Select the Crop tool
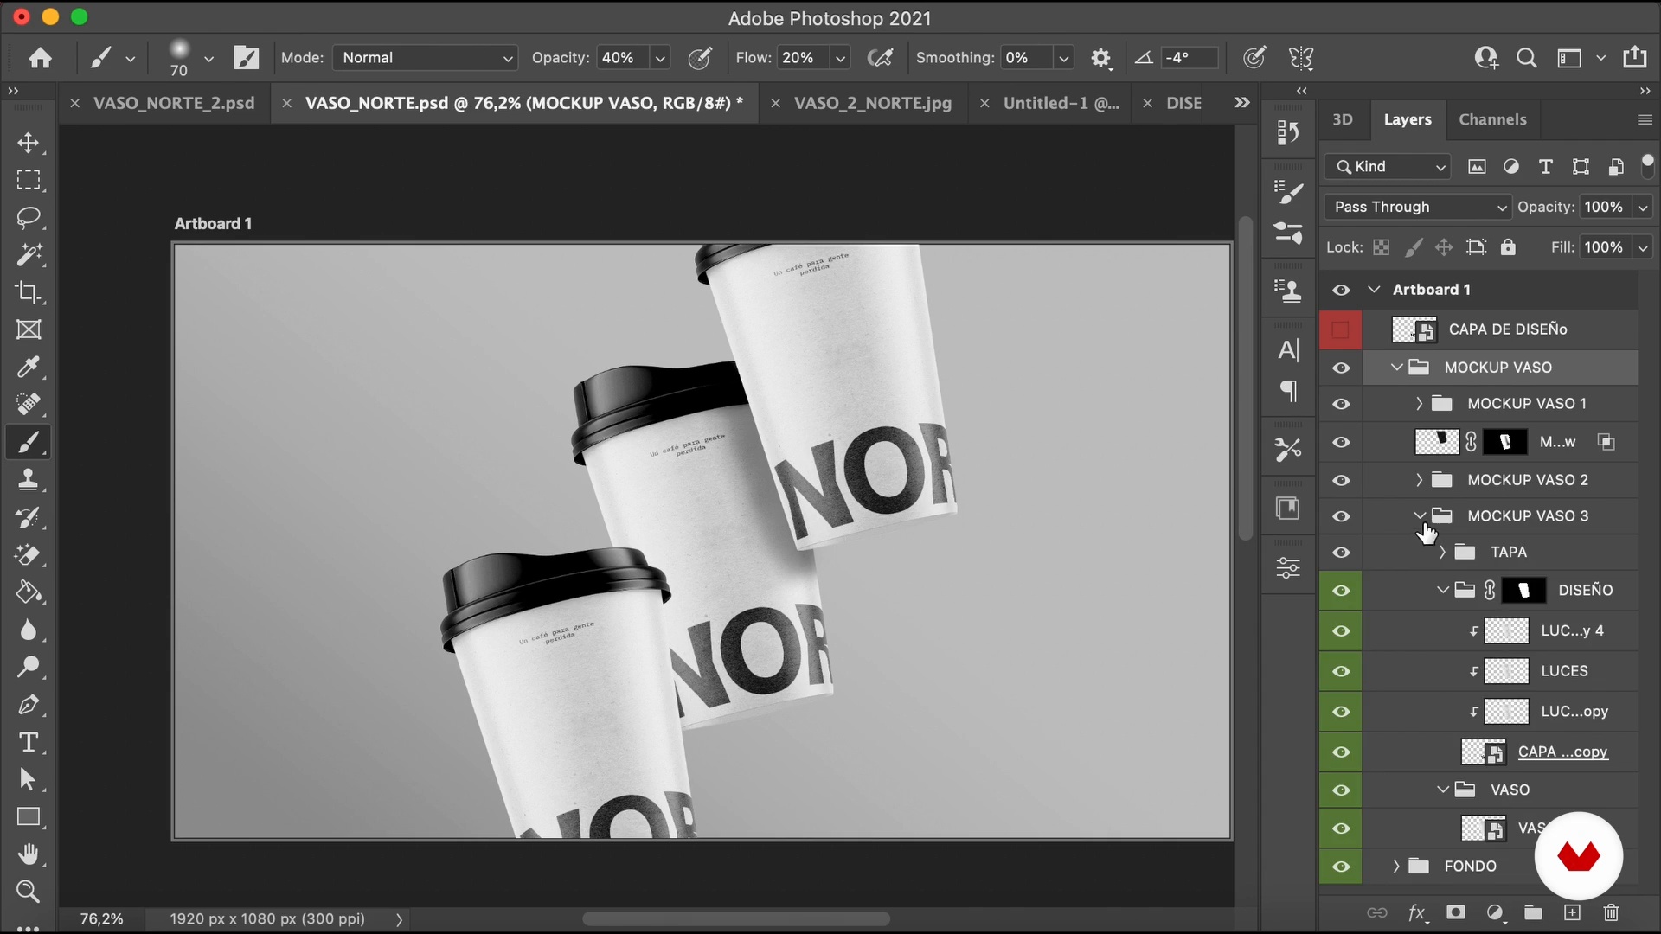 click(28, 292)
